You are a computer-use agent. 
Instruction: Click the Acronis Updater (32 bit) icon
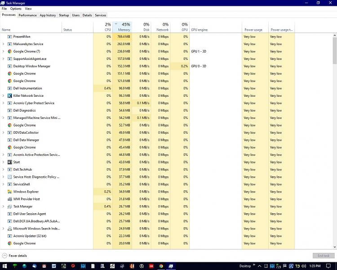click(10, 236)
